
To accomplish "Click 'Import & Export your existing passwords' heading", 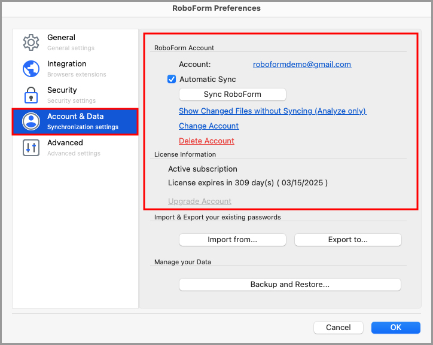I will [217, 217].
